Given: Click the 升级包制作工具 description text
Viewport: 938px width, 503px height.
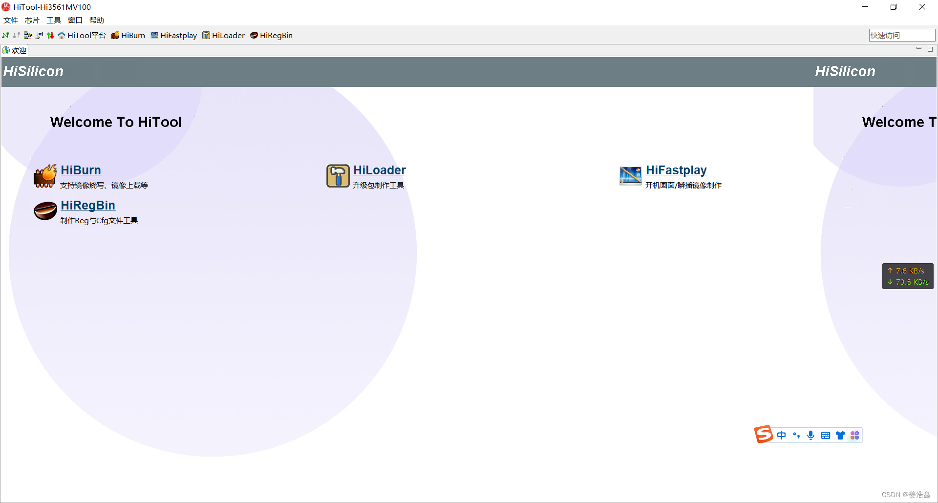Looking at the screenshot, I should (379, 186).
